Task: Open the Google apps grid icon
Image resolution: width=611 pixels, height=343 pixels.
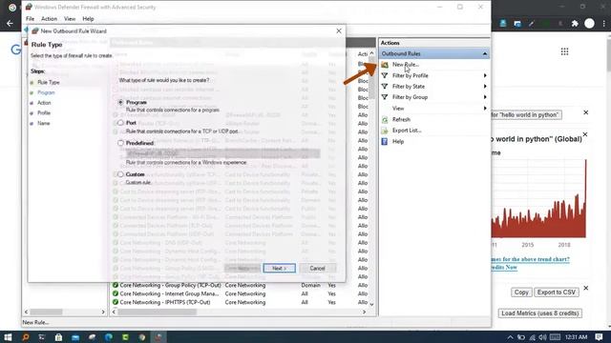Action: [564, 51]
